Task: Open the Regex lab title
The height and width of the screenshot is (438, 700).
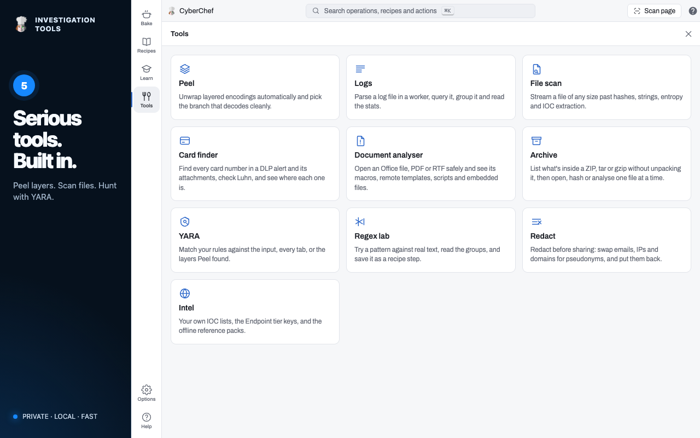Action: pos(372,236)
